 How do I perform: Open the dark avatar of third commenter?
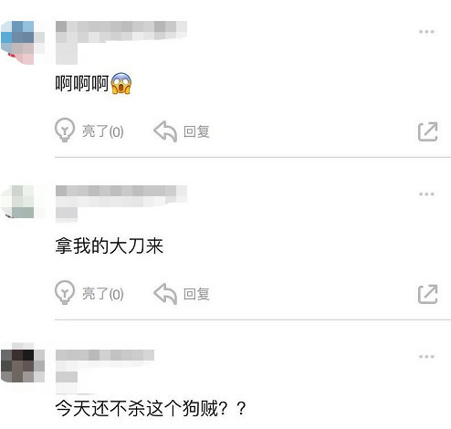tap(23, 366)
